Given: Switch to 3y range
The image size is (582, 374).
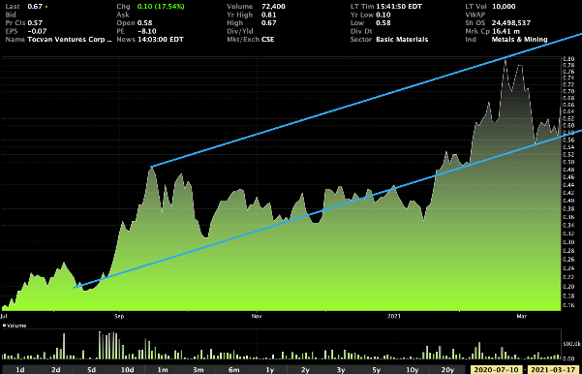Looking at the screenshot, I should 341,370.
